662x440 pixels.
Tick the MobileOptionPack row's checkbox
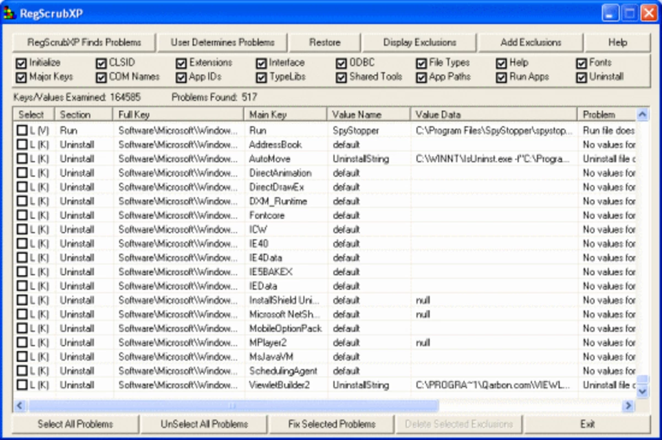[x=22, y=328]
